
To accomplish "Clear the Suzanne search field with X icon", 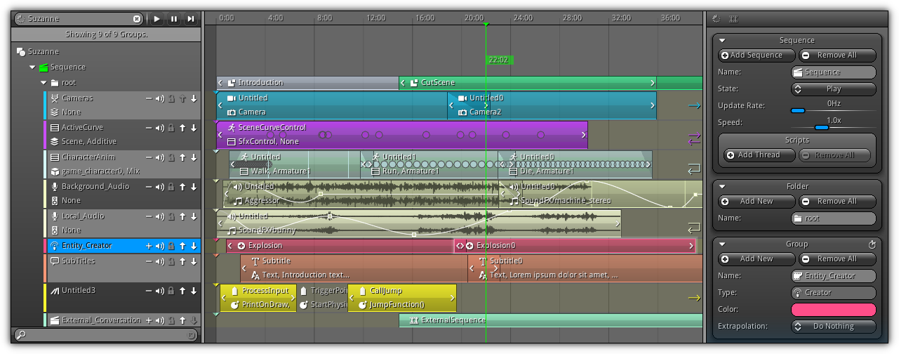I will (138, 19).
